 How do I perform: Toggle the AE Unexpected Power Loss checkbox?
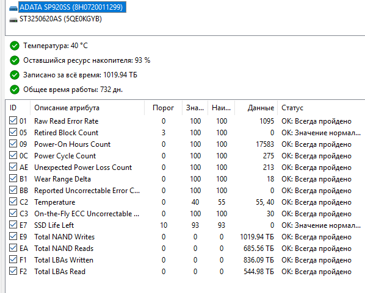click(x=13, y=166)
